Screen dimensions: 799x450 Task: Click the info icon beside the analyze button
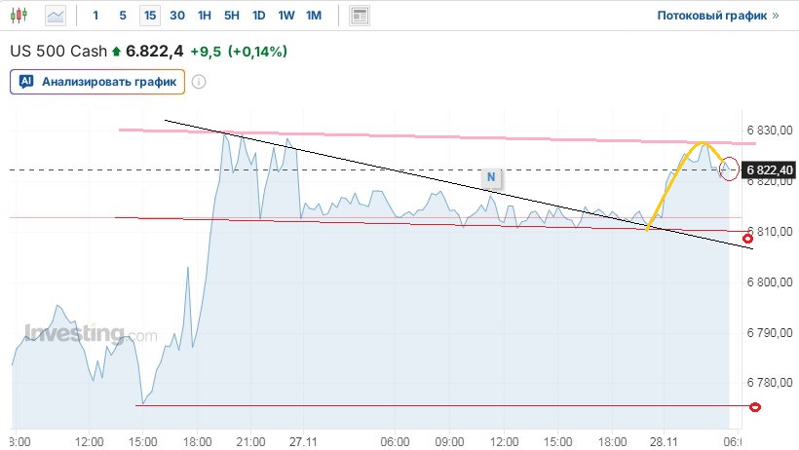click(199, 82)
